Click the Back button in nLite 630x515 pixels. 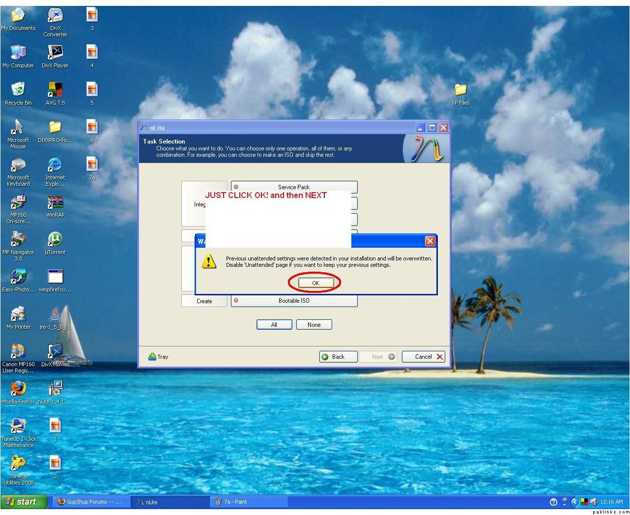point(338,357)
